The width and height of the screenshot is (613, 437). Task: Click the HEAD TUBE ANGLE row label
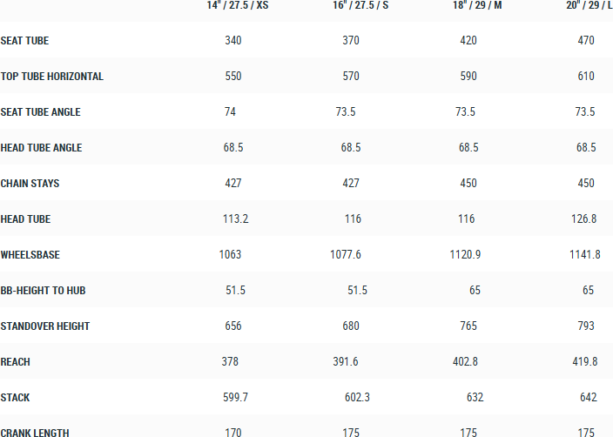tap(42, 148)
